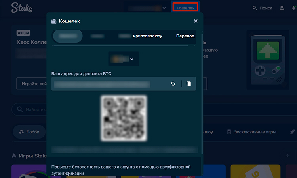Open the Кошелек button in top bar

point(185,7)
